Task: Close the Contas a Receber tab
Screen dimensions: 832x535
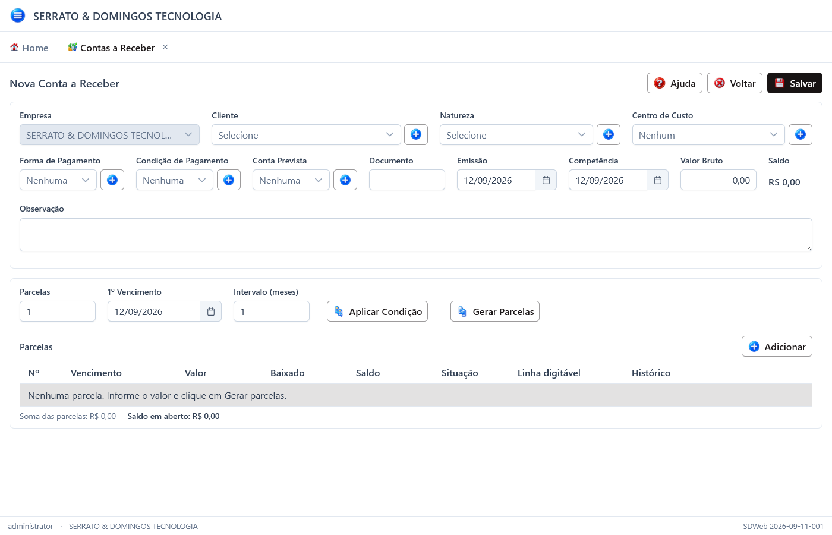Action: (165, 47)
